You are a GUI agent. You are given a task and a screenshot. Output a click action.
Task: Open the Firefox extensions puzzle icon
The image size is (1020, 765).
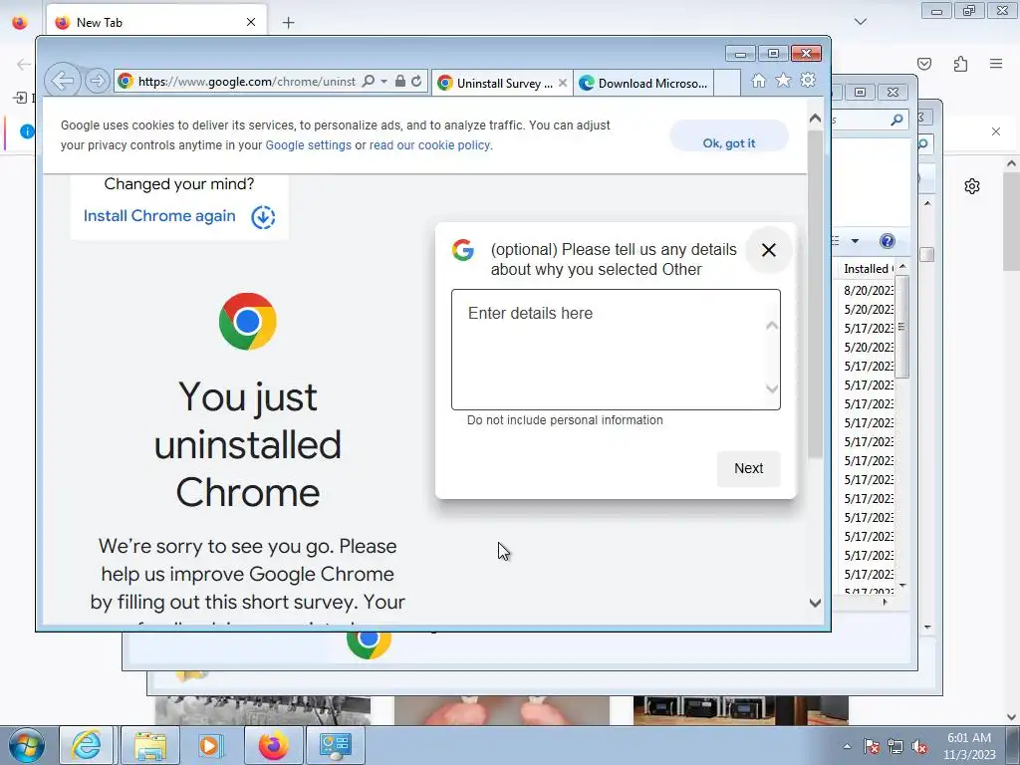(x=961, y=64)
